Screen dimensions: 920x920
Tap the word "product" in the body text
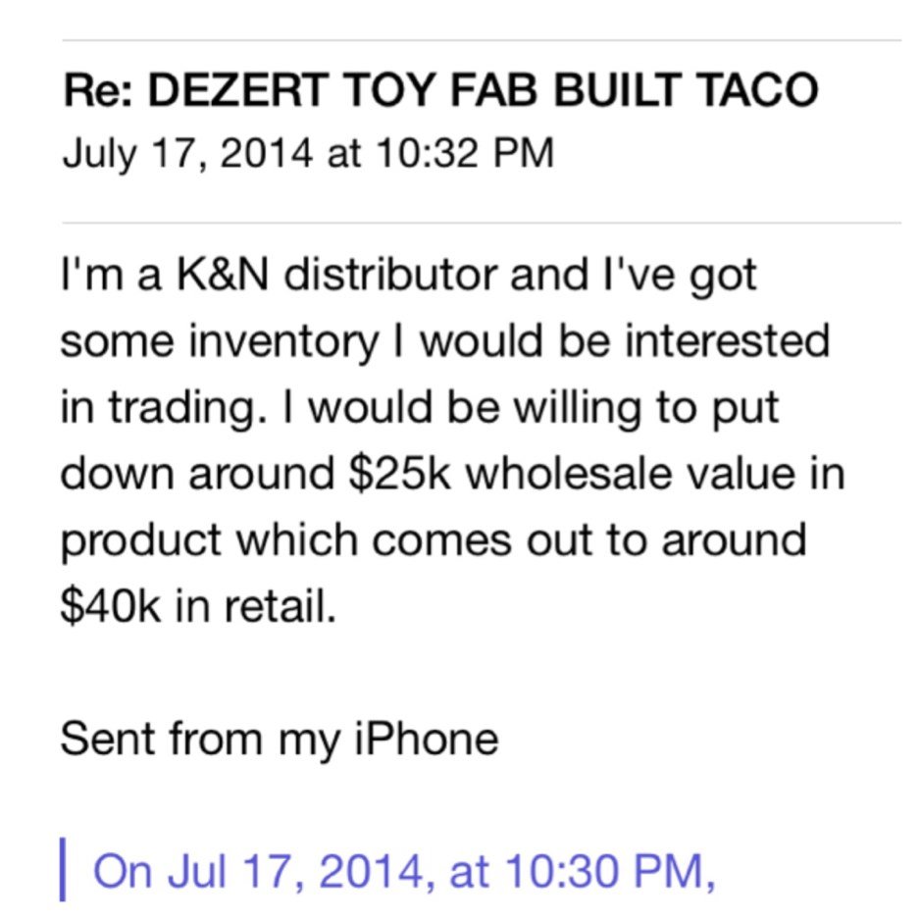pyautogui.click(x=141, y=541)
